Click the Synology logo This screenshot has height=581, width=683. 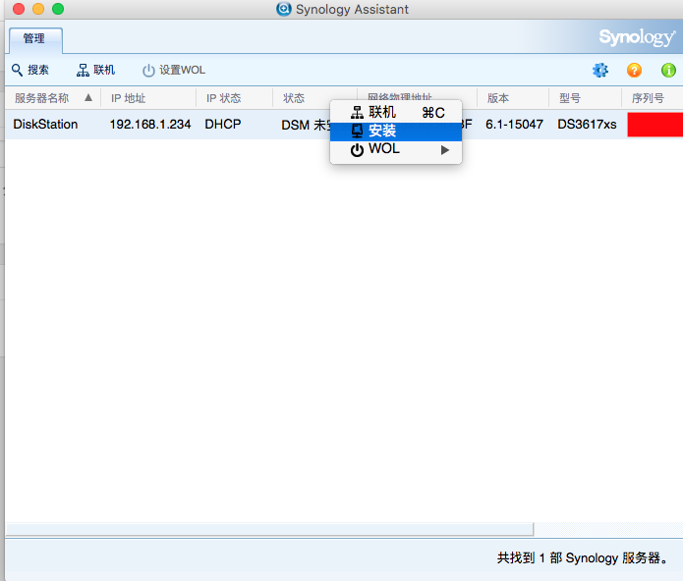point(637,37)
